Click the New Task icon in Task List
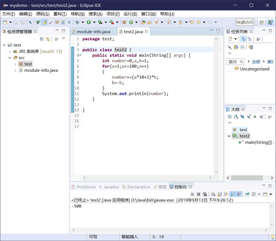The height and width of the screenshot is (241, 276). point(230,39)
